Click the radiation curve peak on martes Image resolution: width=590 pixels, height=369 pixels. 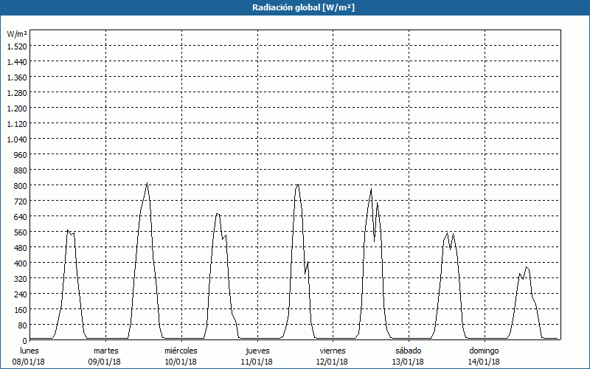pos(147,184)
